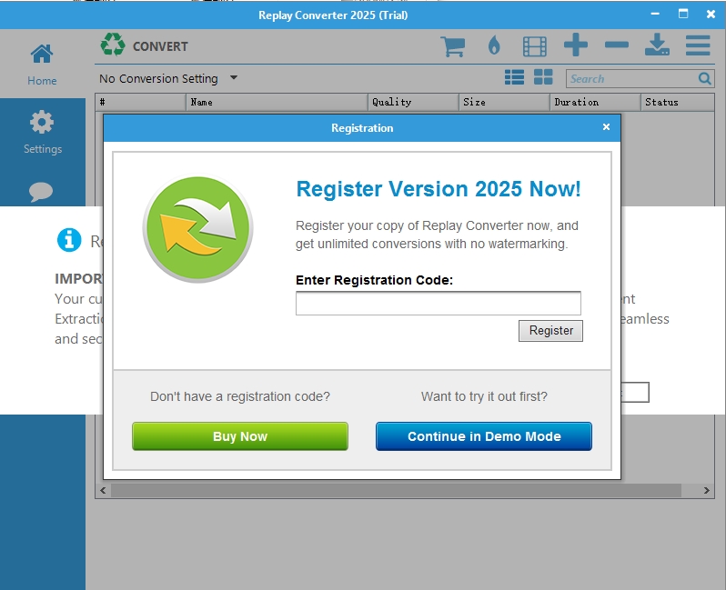
Task: Click the shopping cart purchase icon
Action: (452, 46)
